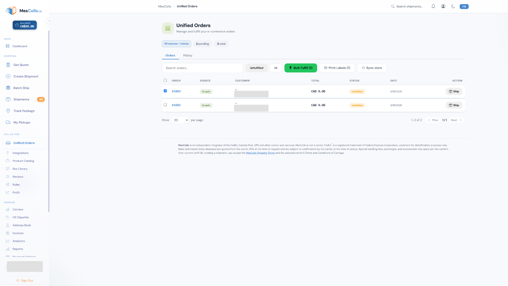Ship order #1003
Screen dimensions: 508x286
click(x=454, y=92)
